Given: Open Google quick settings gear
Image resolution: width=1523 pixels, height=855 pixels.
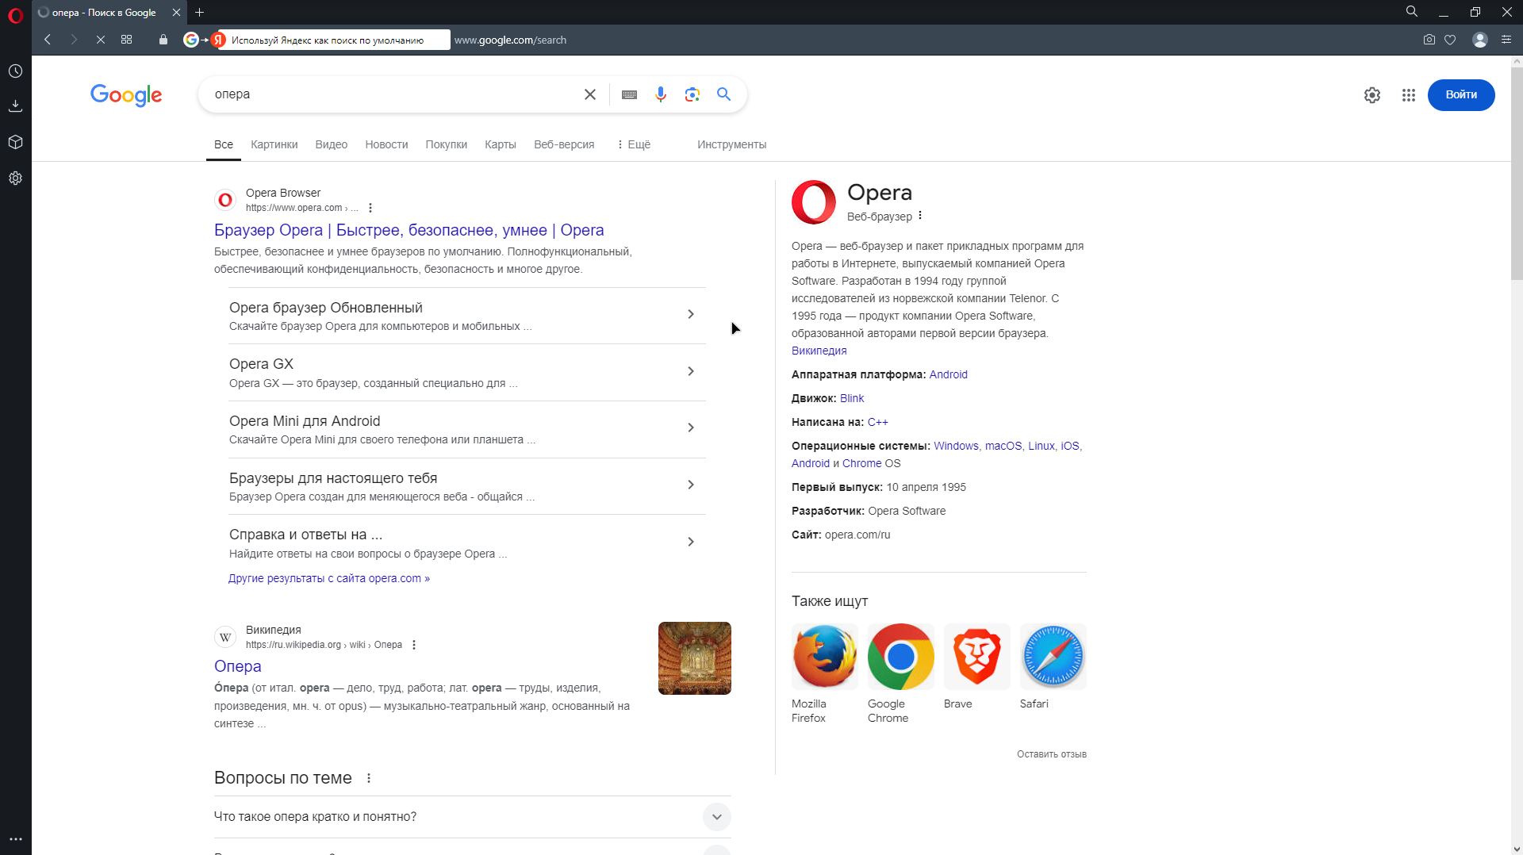Looking at the screenshot, I should point(1372,95).
